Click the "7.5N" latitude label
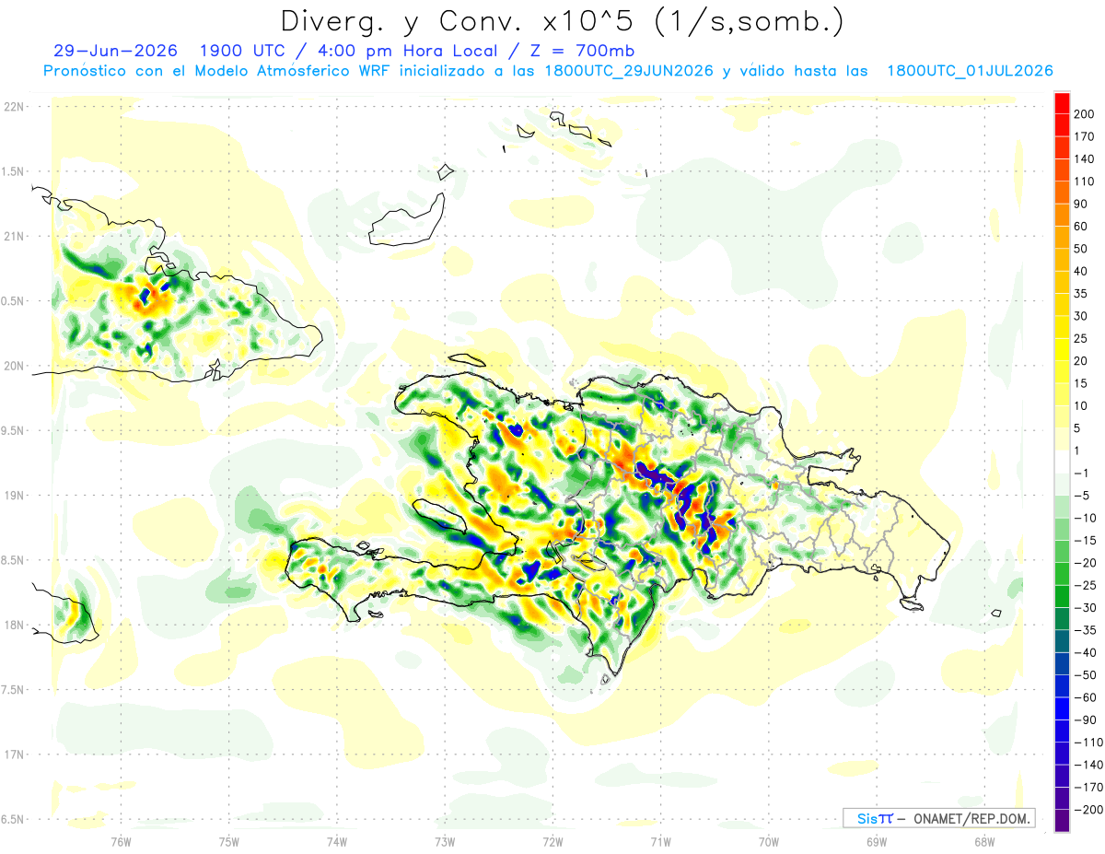The height and width of the screenshot is (854, 1105). point(14,690)
